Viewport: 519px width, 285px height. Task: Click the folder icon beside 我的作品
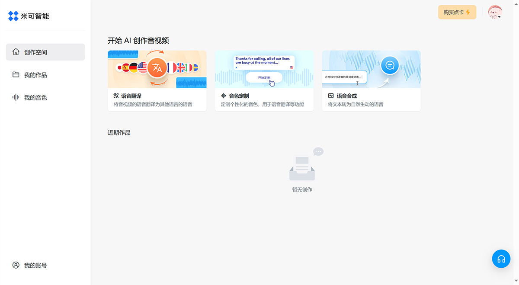[16, 74]
